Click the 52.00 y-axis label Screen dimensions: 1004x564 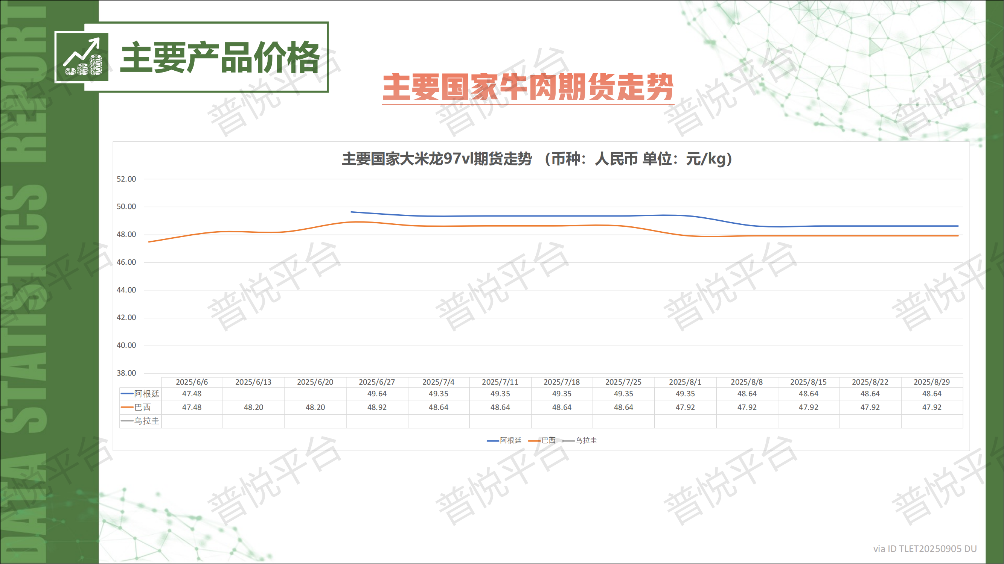tap(126, 179)
